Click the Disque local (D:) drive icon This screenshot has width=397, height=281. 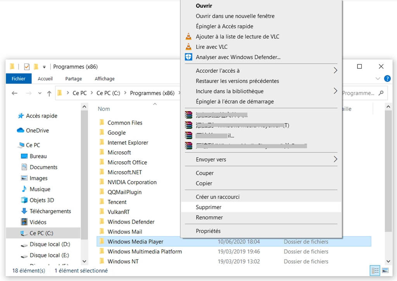point(24,245)
